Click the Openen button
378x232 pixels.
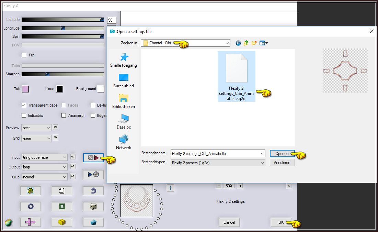click(x=282, y=154)
